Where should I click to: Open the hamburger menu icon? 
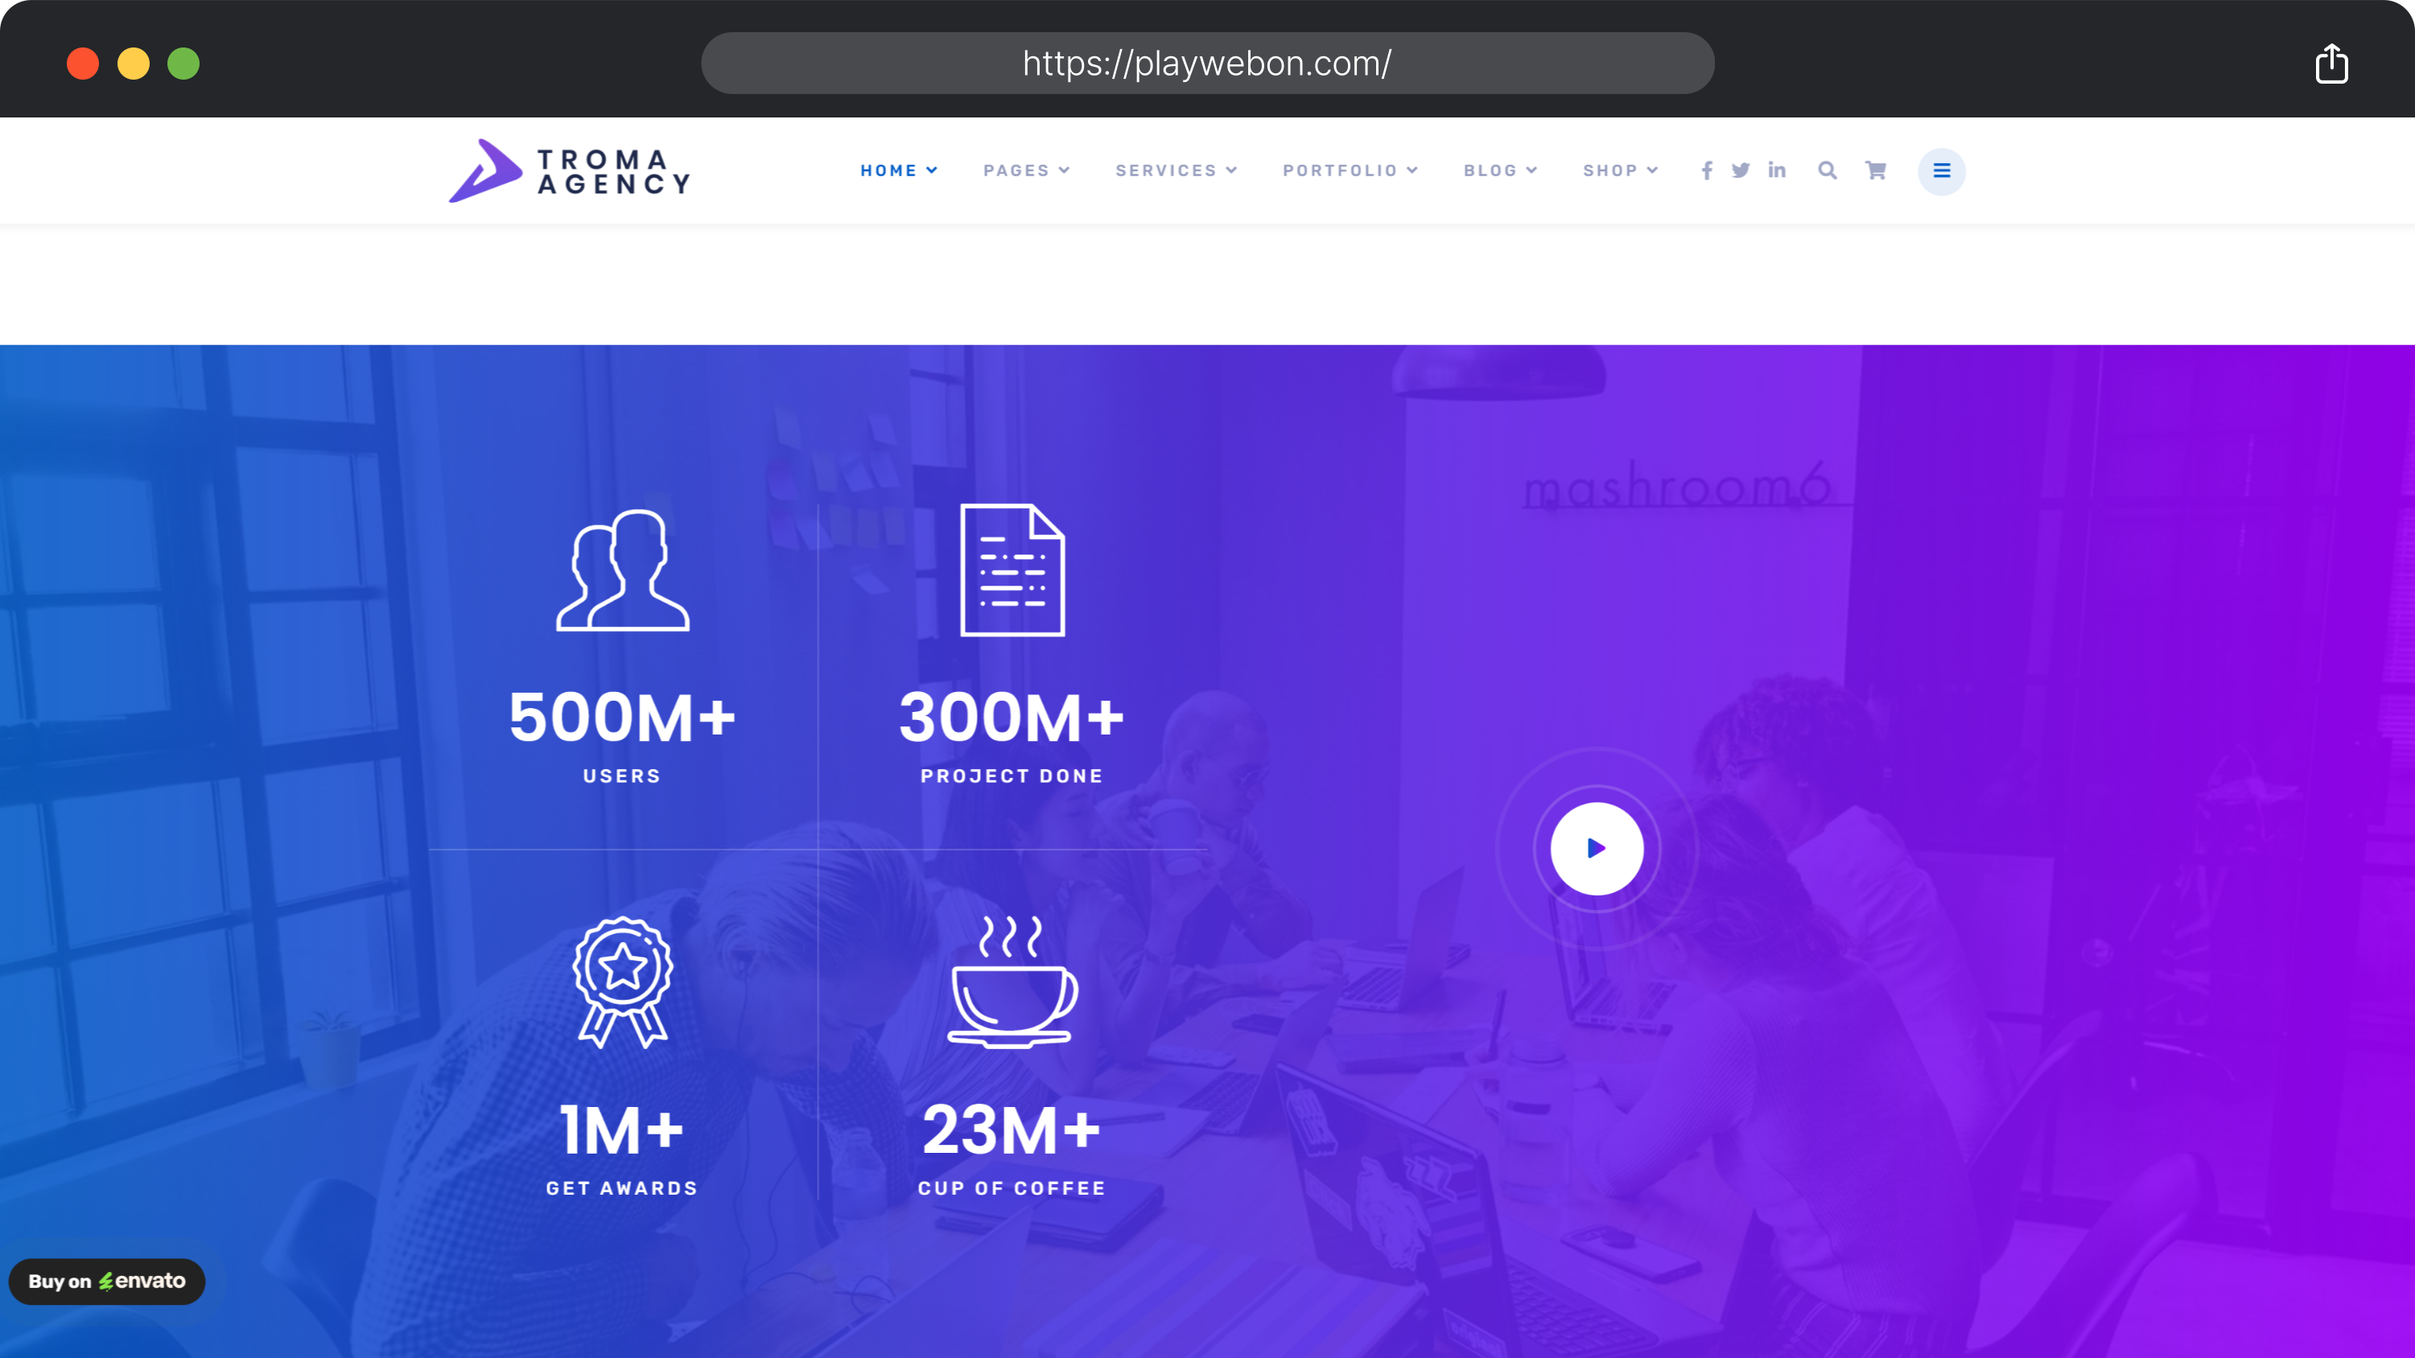coord(1942,171)
